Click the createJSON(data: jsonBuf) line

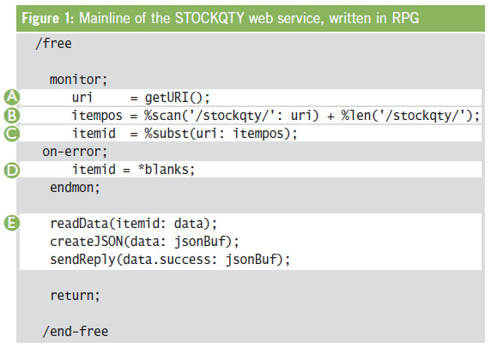[x=144, y=242]
